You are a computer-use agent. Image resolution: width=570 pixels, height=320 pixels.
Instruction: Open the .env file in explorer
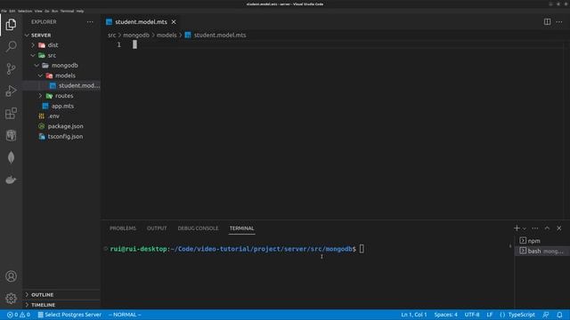53,116
